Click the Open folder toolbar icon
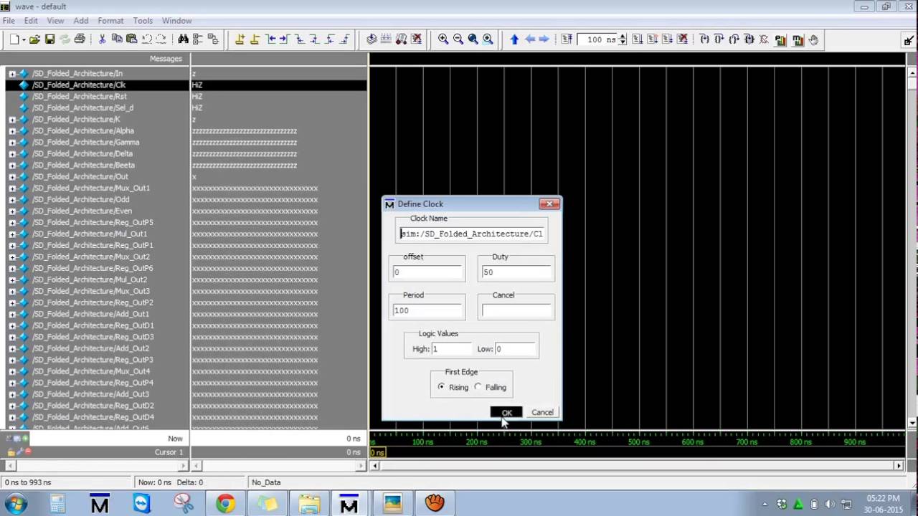This screenshot has height=516, width=918. [x=34, y=39]
